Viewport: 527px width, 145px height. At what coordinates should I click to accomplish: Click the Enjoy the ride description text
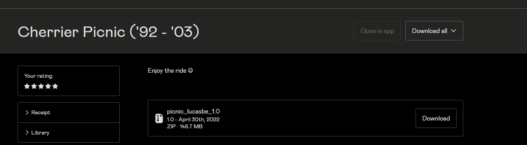pyautogui.click(x=170, y=71)
